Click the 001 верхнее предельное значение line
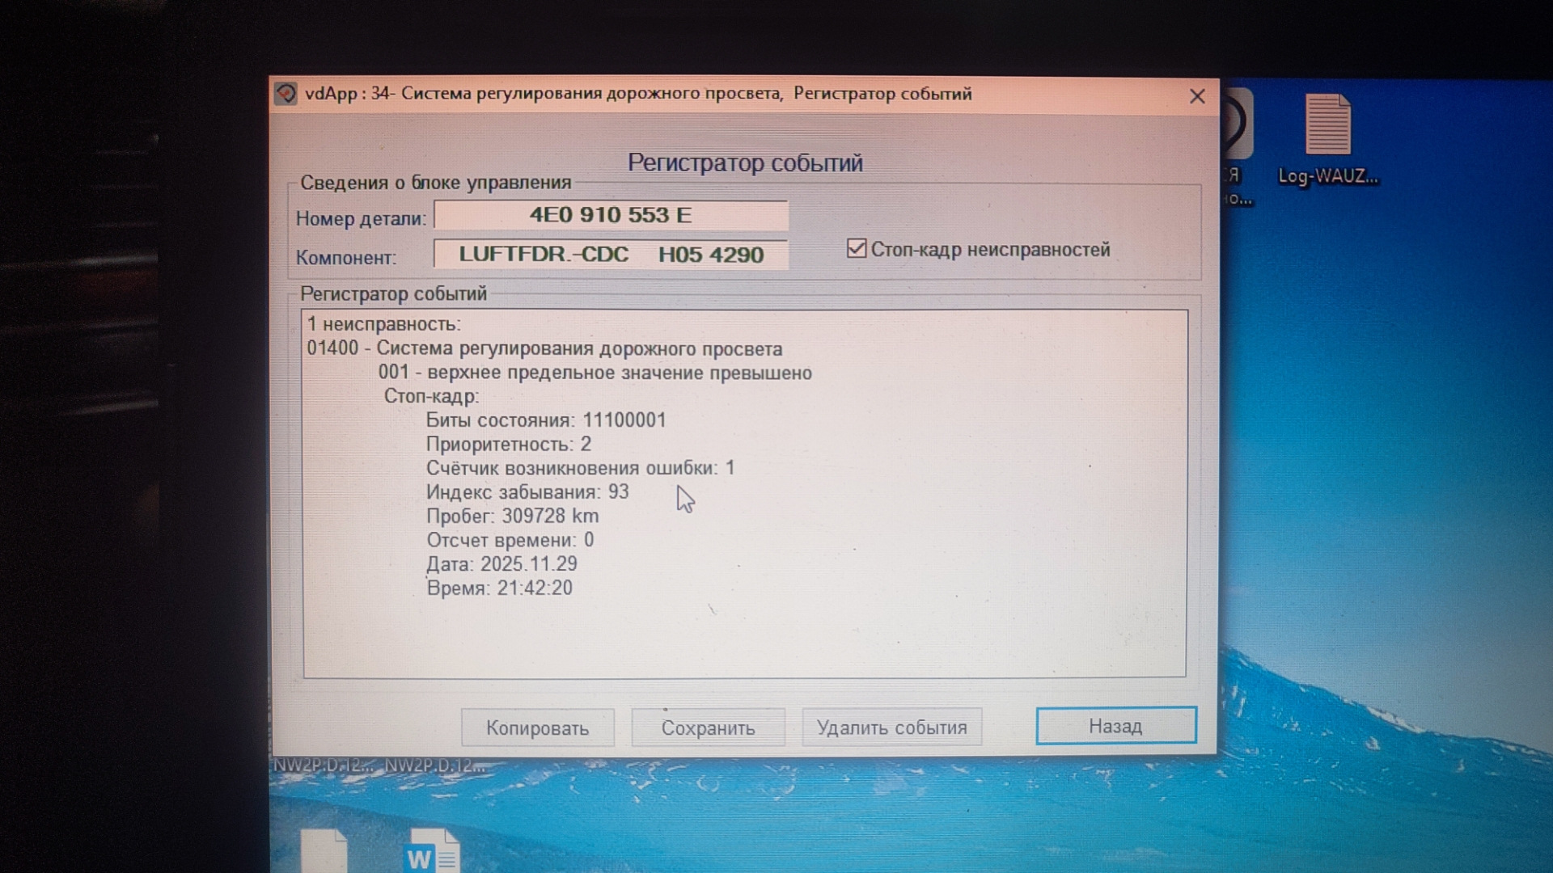 click(595, 373)
